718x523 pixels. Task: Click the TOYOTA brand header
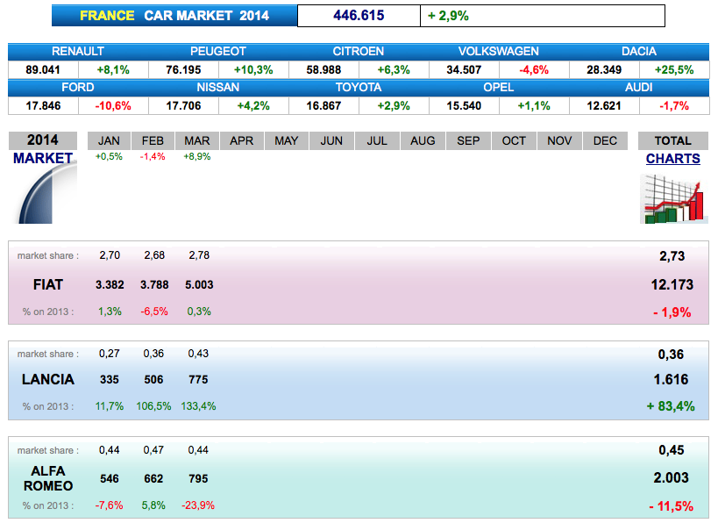358,87
